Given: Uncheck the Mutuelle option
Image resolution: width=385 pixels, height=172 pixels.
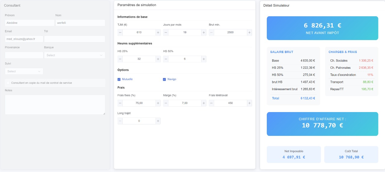Looking at the screenshot, I should (x=119, y=79).
